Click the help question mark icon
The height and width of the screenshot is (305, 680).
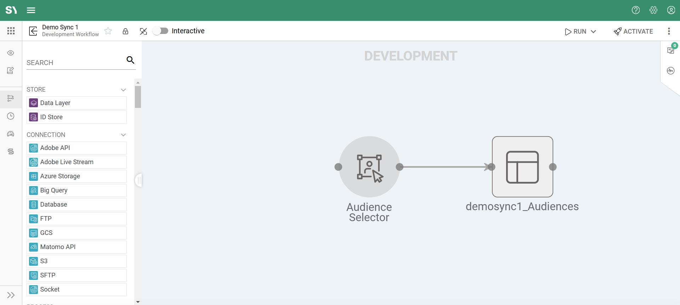[636, 10]
